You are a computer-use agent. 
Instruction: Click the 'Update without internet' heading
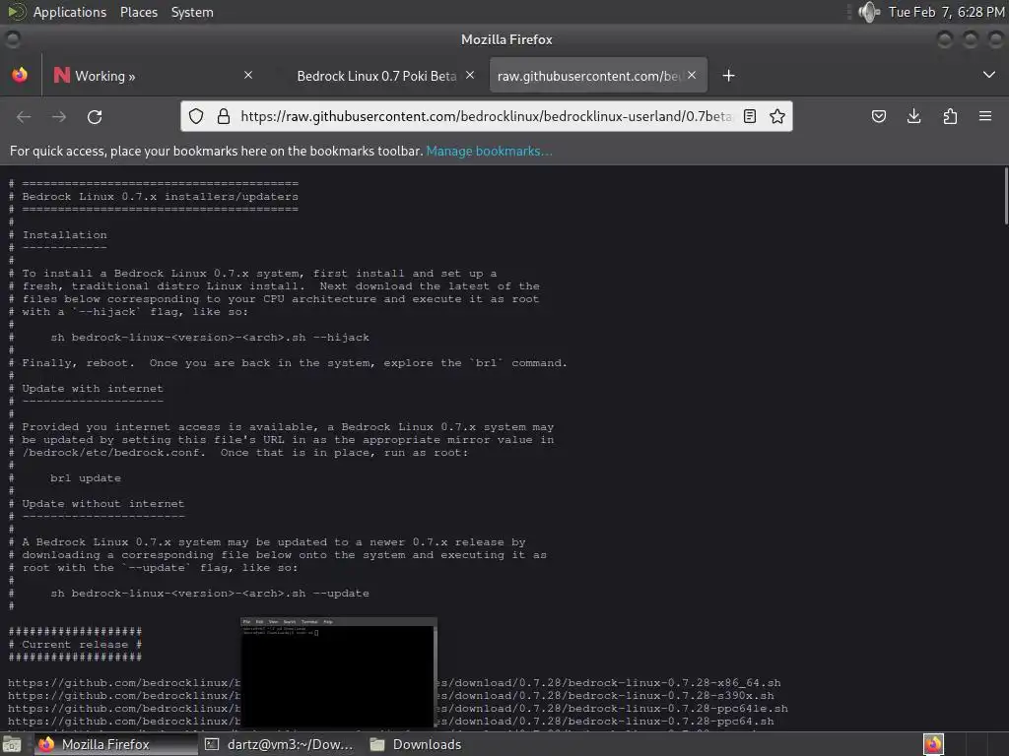(102, 504)
